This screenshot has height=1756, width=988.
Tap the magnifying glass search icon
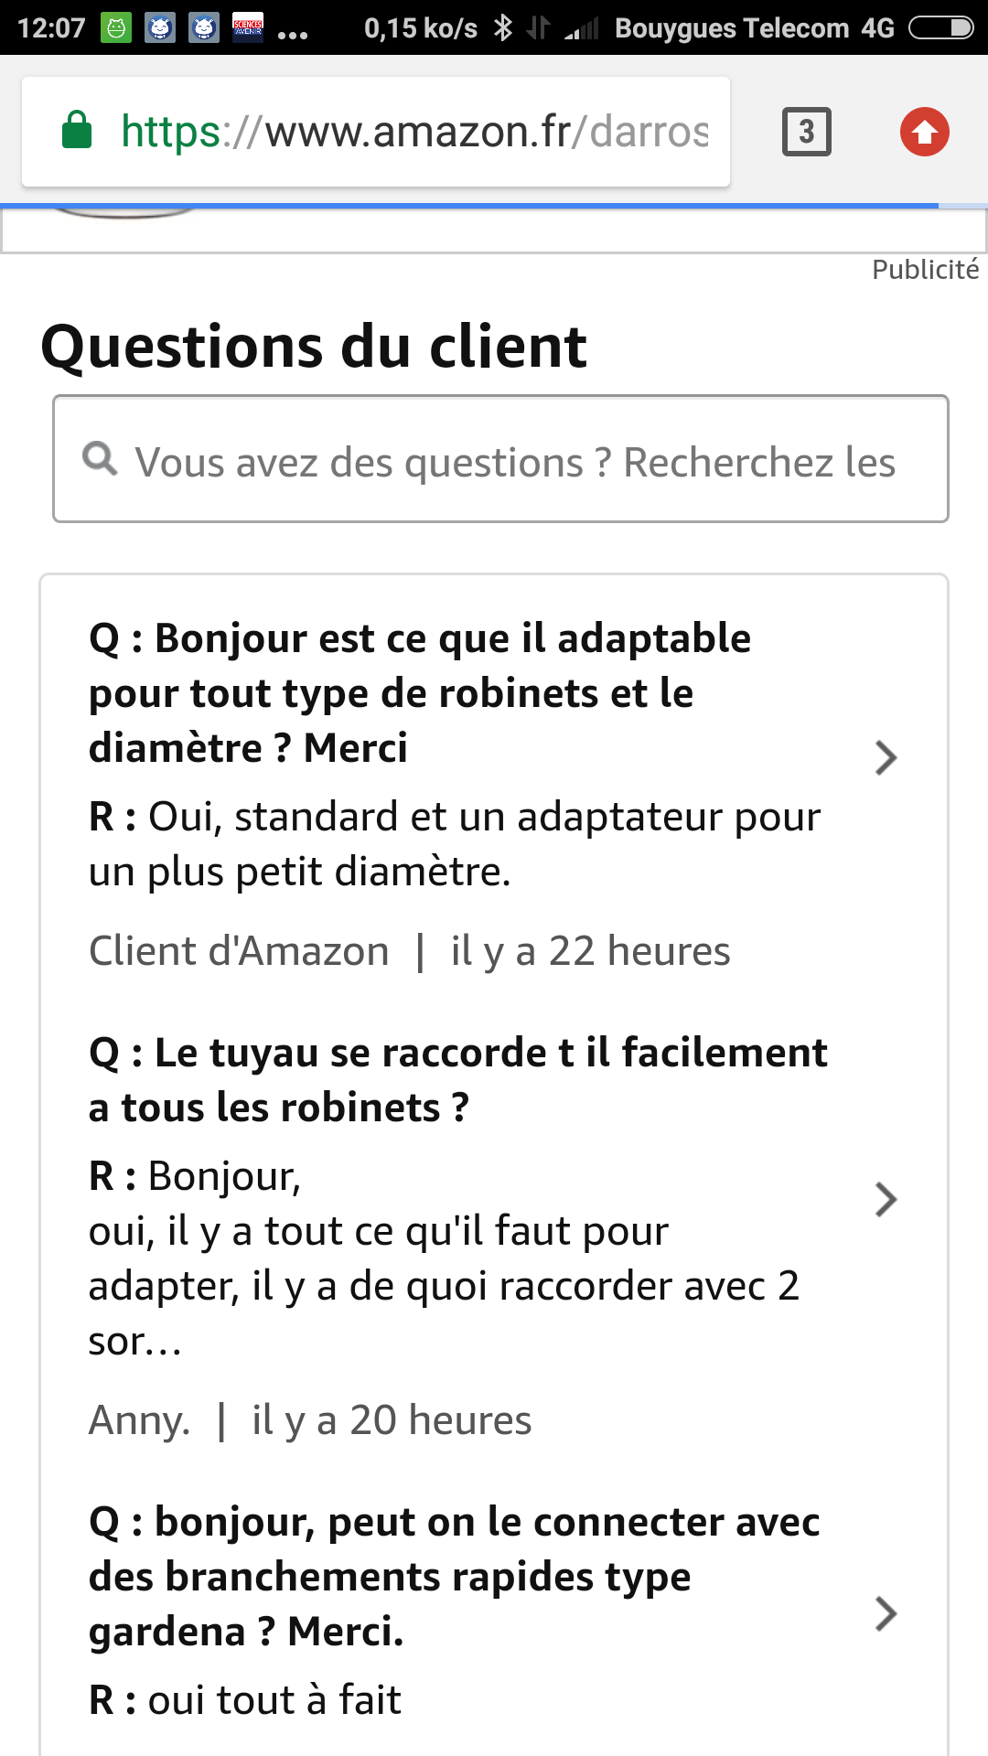click(x=100, y=458)
